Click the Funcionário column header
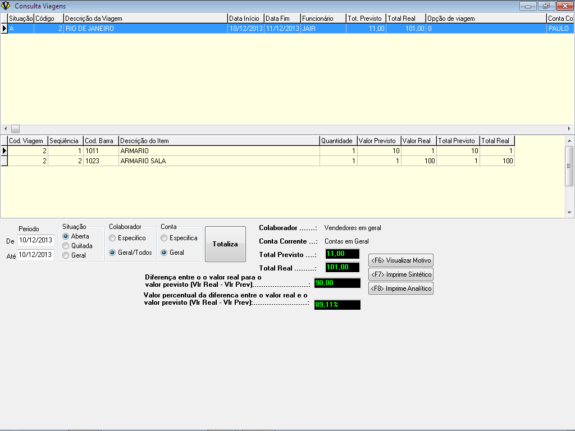 [x=323, y=19]
